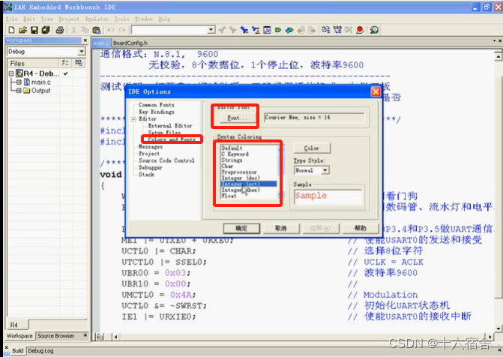Open the Project menu
This screenshot has height=357, width=503.
pyautogui.click(x=69, y=19)
